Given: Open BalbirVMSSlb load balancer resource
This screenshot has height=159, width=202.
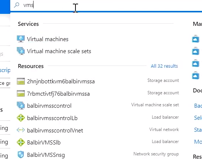Looking at the screenshot, I should 44,143.
